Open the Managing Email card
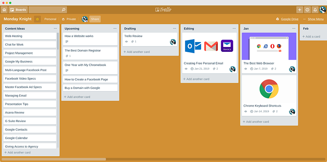Screen dimensions: 327x162 30,95
